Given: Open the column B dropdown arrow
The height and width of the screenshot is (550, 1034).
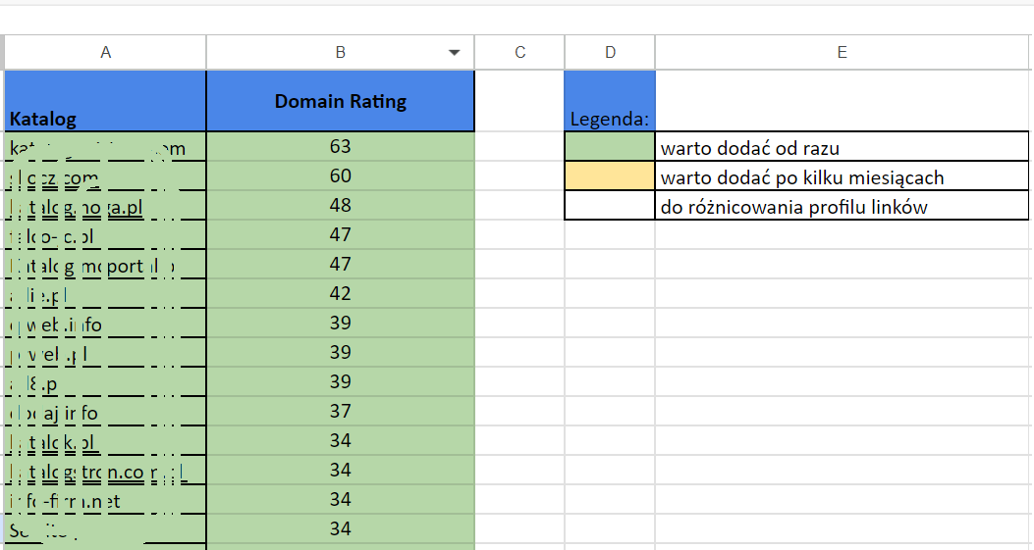Looking at the screenshot, I should pos(454,53).
